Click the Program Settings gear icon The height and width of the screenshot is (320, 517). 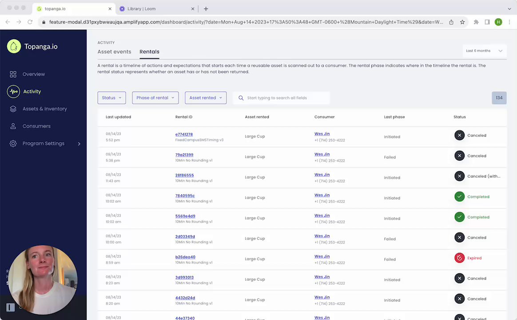13,144
